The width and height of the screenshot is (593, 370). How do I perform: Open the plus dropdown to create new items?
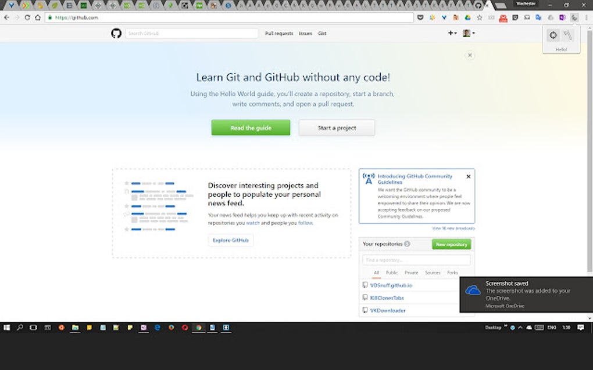click(x=452, y=33)
